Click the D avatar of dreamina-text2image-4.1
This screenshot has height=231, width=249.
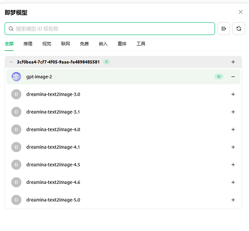pos(16,147)
